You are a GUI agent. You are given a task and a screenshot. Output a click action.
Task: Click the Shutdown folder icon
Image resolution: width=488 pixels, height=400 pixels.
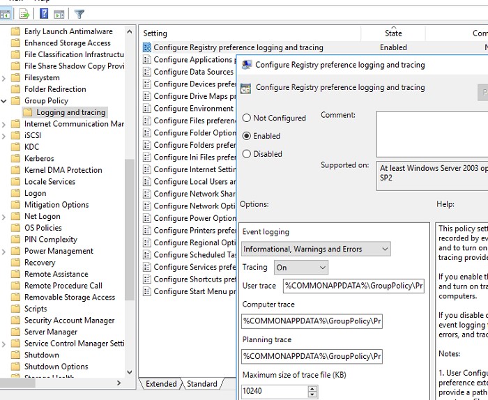15,355
